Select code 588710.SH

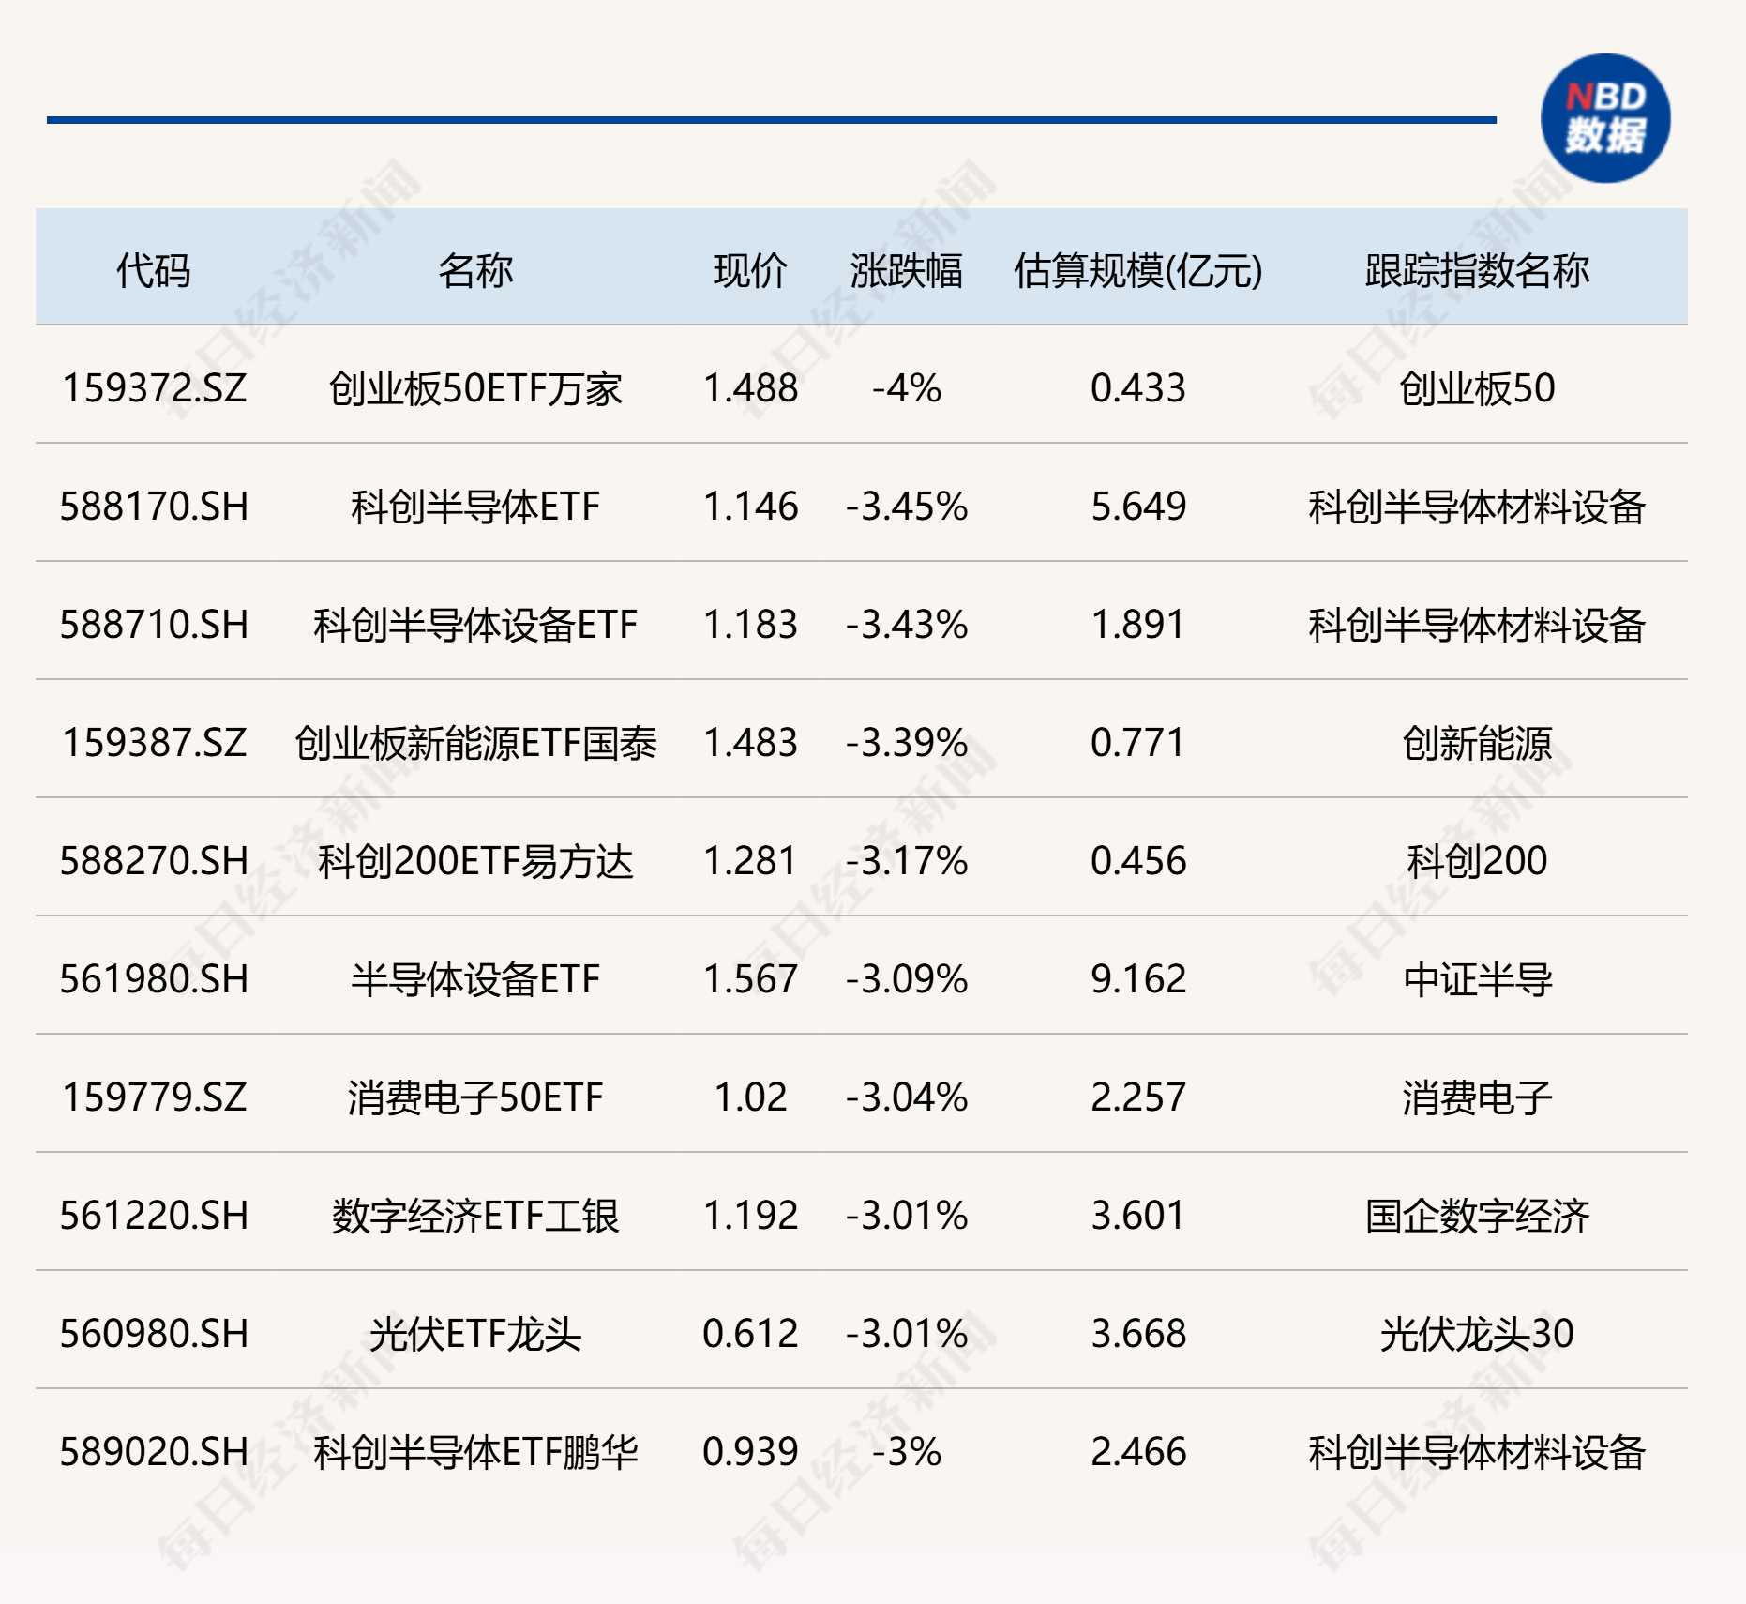155,625
